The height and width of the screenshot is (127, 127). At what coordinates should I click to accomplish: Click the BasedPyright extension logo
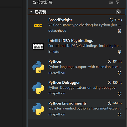(x=38, y=25)
